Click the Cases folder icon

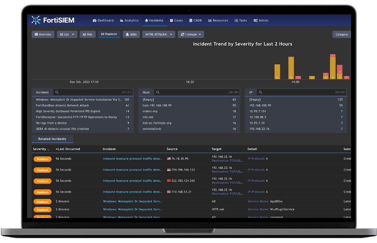click(171, 20)
